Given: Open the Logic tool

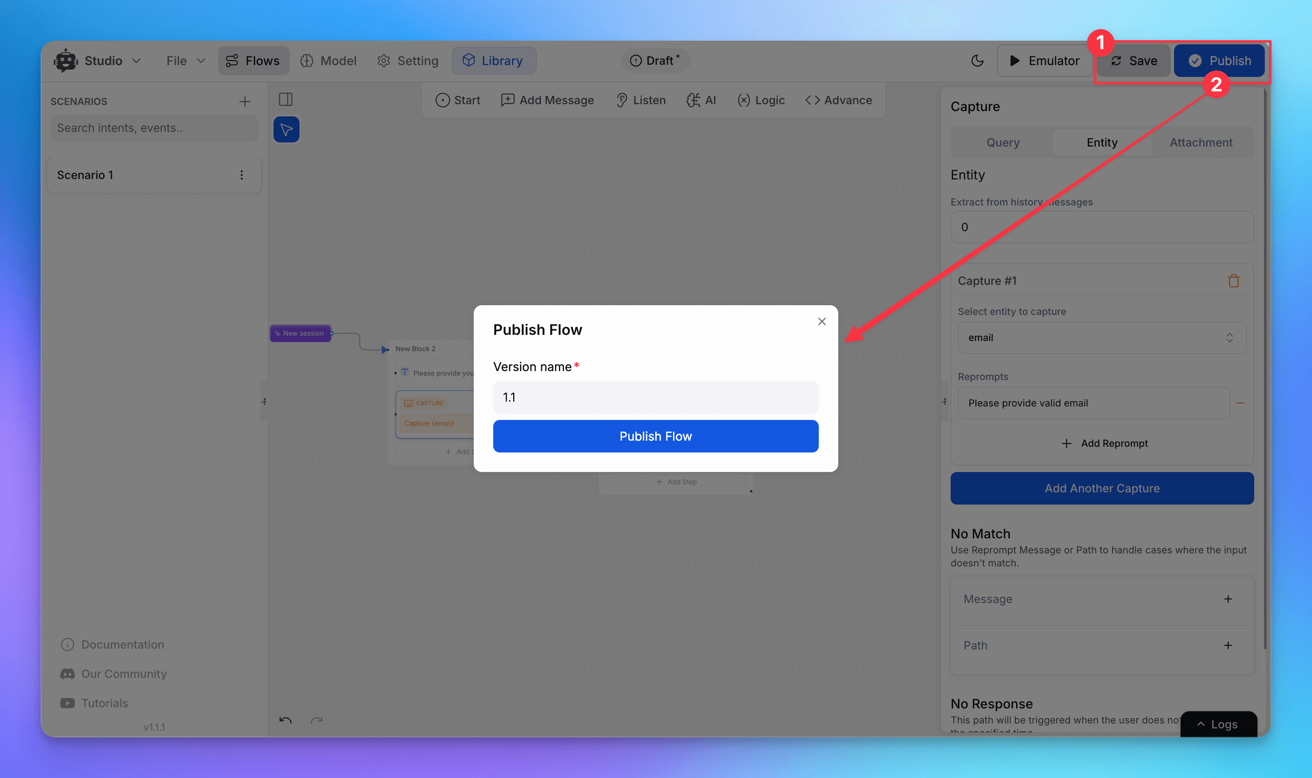Looking at the screenshot, I should pos(761,100).
